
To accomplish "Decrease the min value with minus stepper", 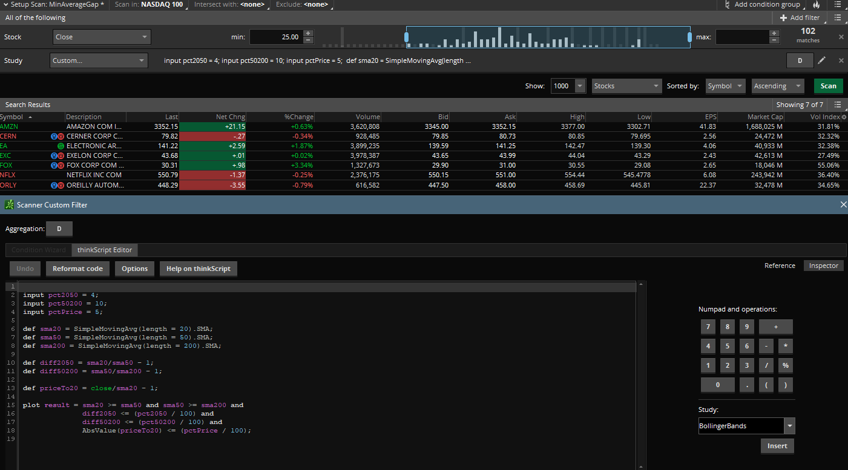I will [308, 41].
